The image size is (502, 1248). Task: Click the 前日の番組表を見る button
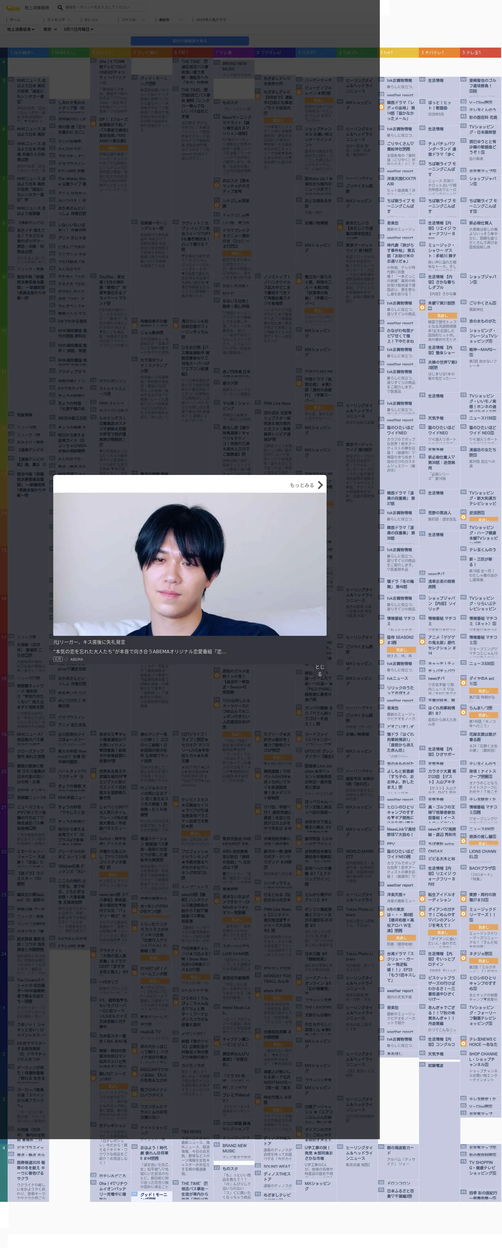point(190,41)
